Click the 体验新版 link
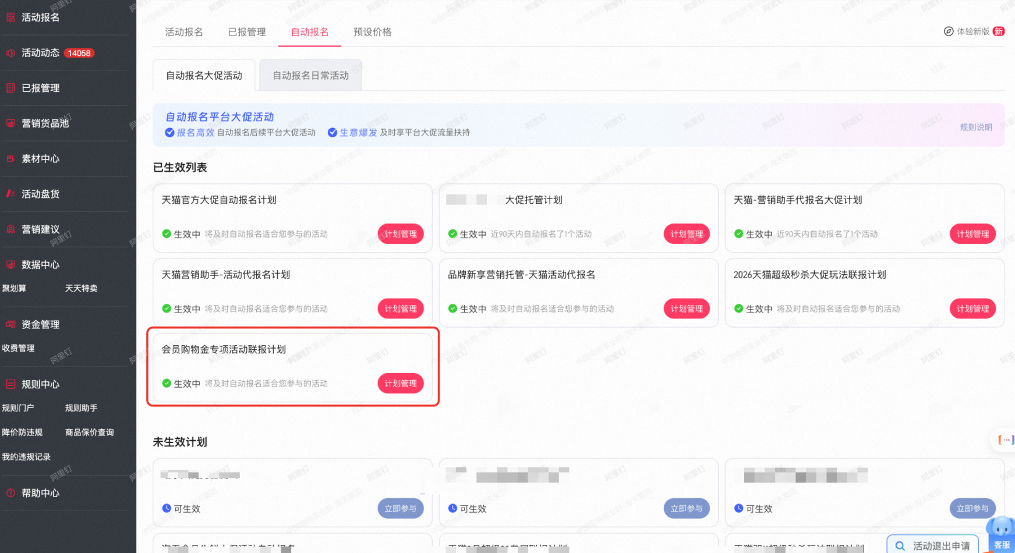 (x=973, y=31)
